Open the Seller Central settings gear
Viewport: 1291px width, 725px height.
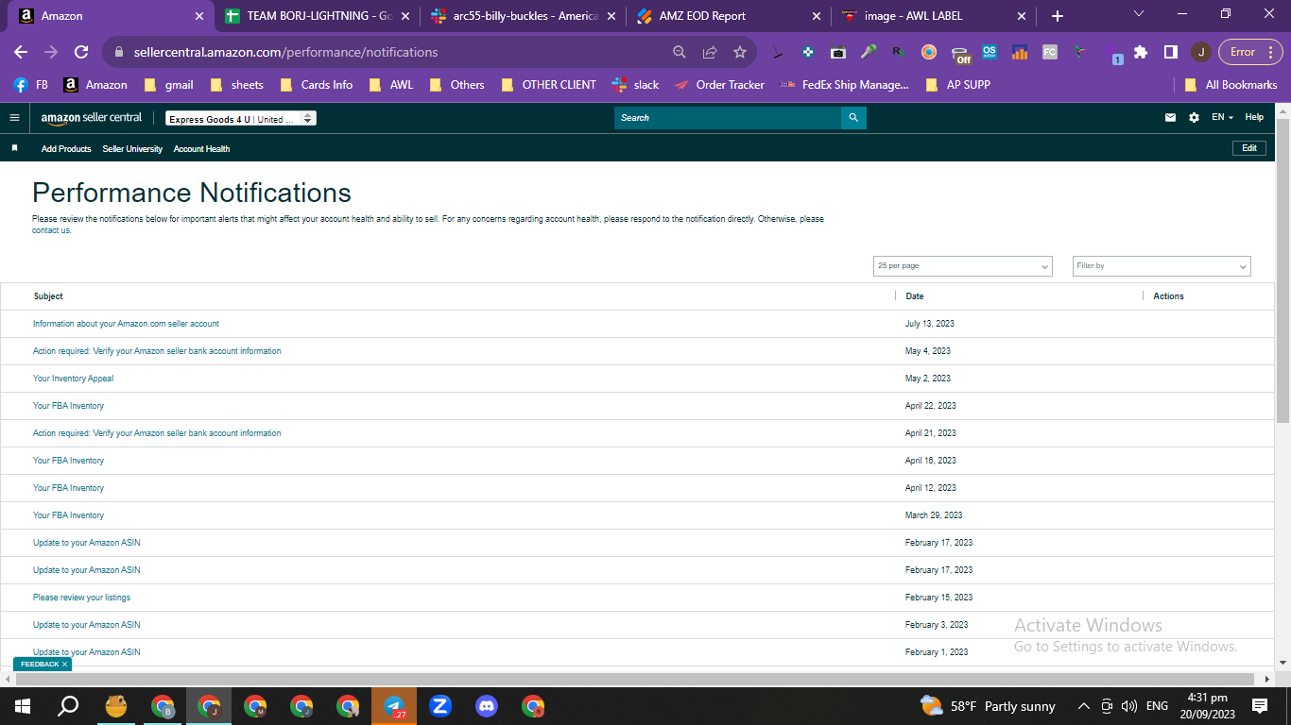[1194, 118]
